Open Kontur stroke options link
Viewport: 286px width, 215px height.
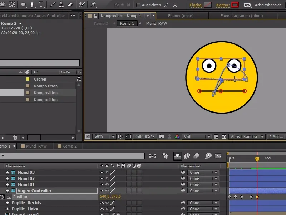[x=223, y=5]
